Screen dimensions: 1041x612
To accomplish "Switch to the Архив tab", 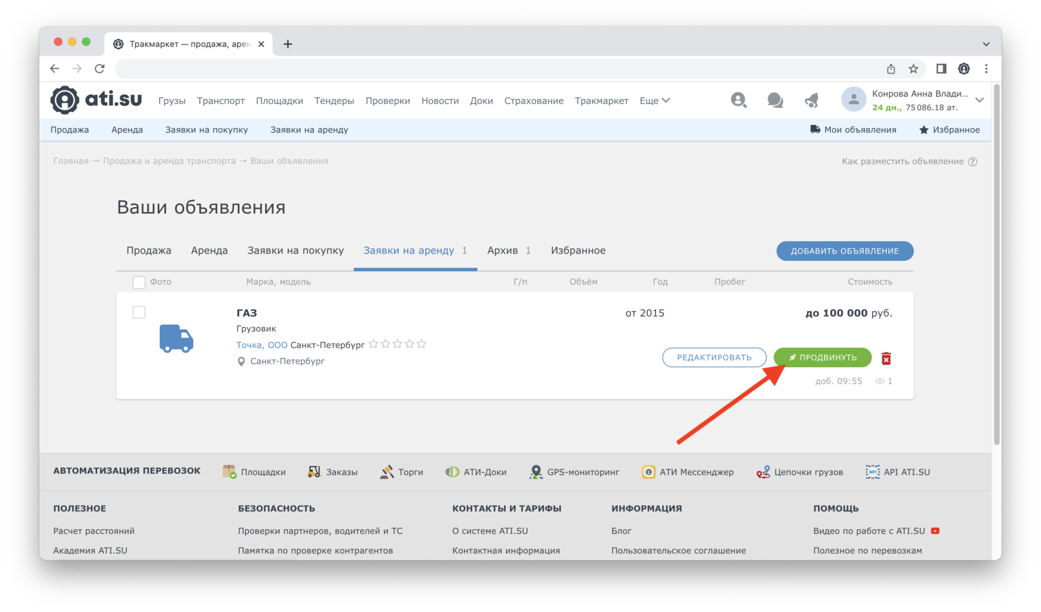I will [509, 250].
